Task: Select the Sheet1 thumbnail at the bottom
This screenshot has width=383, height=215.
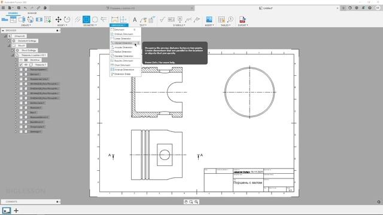Action: [7, 210]
